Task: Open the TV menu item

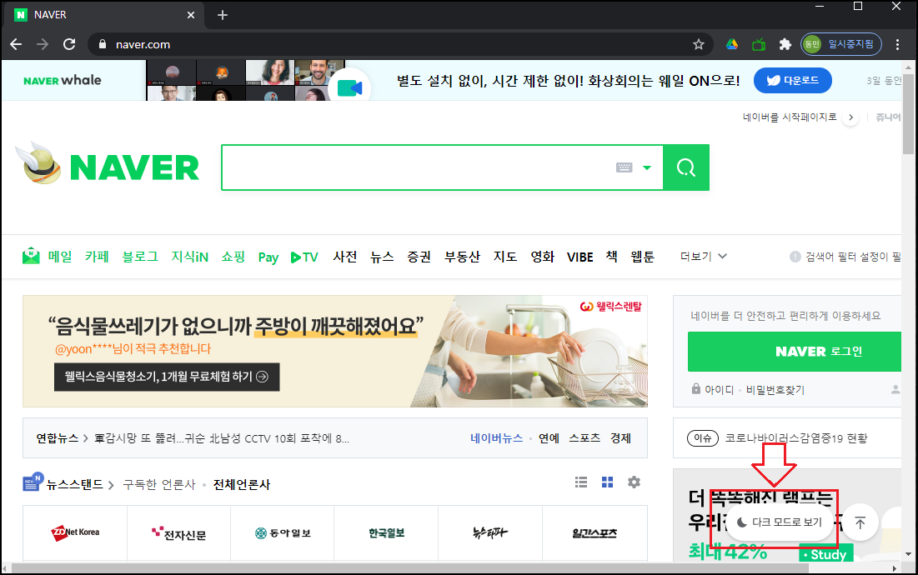Action: pos(304,257)
